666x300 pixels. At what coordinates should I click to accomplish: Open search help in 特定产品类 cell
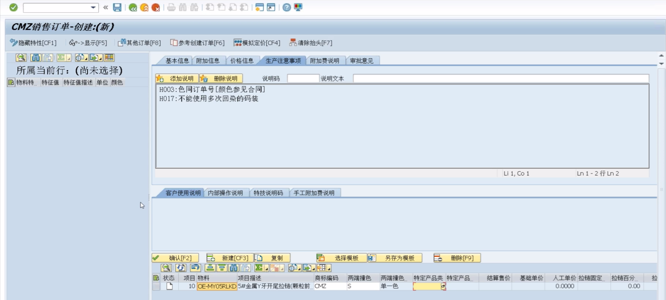[443, 286]
